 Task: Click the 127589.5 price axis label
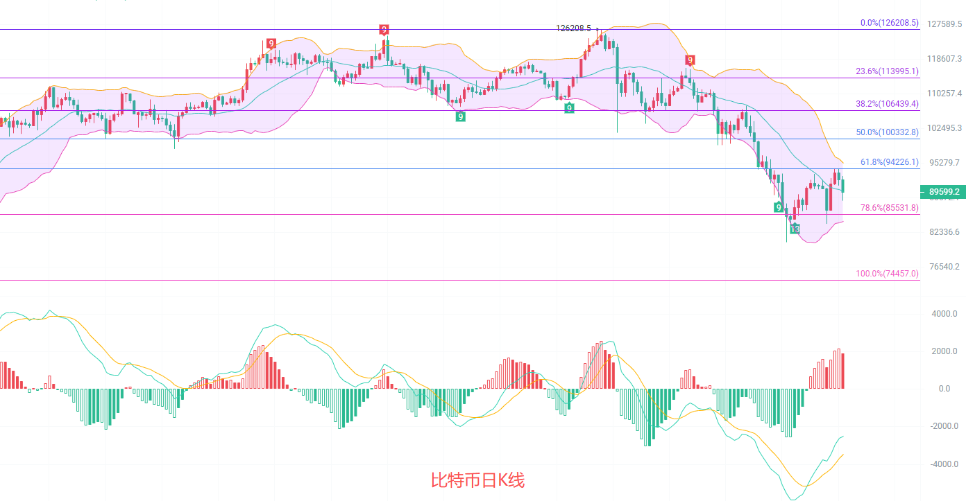pos(944,24)
